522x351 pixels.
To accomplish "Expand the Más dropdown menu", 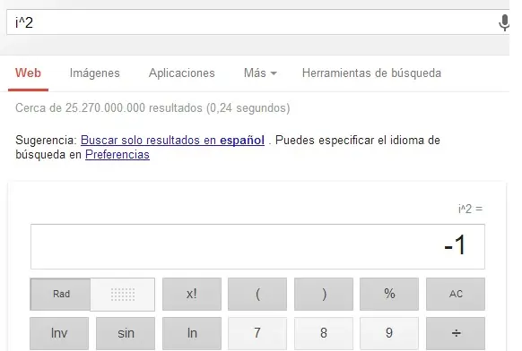I will tap(260, 73).
